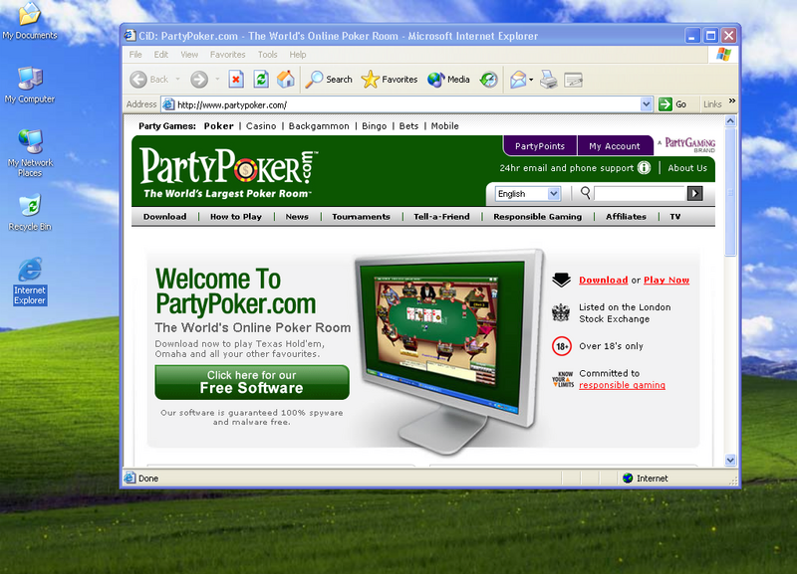Image resolution: width=797 pixels, height=574 pixels.
Task: Click the scroll down arrow of page
Action: pos(730,460)
